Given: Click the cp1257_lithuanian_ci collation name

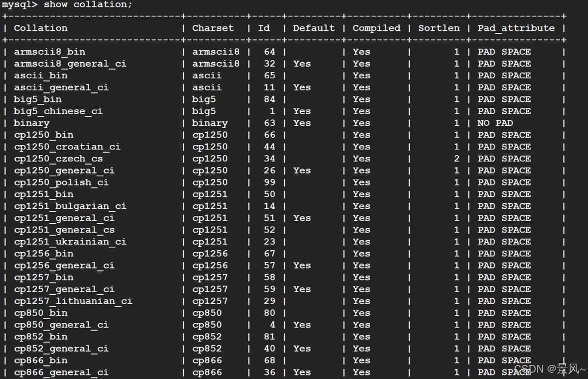Looking at the screenshot, I should pos(73,301).
